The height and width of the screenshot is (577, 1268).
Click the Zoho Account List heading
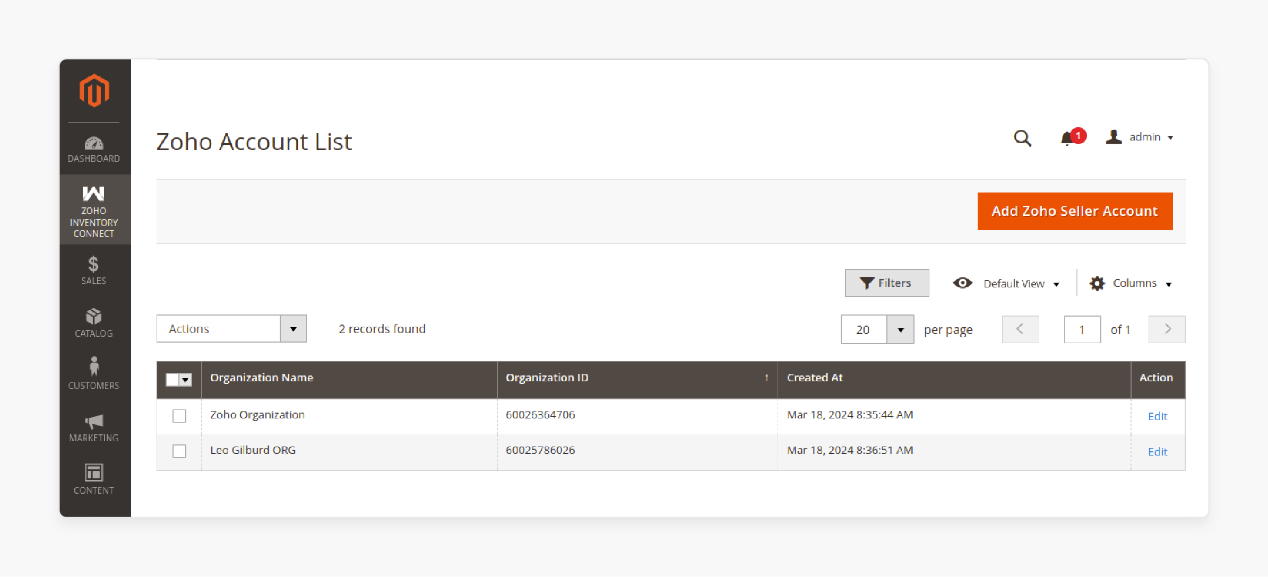coord(254,142)
